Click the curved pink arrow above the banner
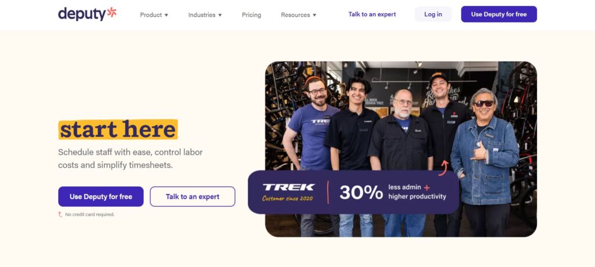 443,168
